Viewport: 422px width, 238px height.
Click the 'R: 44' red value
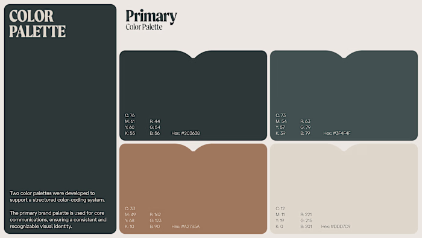point(155,121)
